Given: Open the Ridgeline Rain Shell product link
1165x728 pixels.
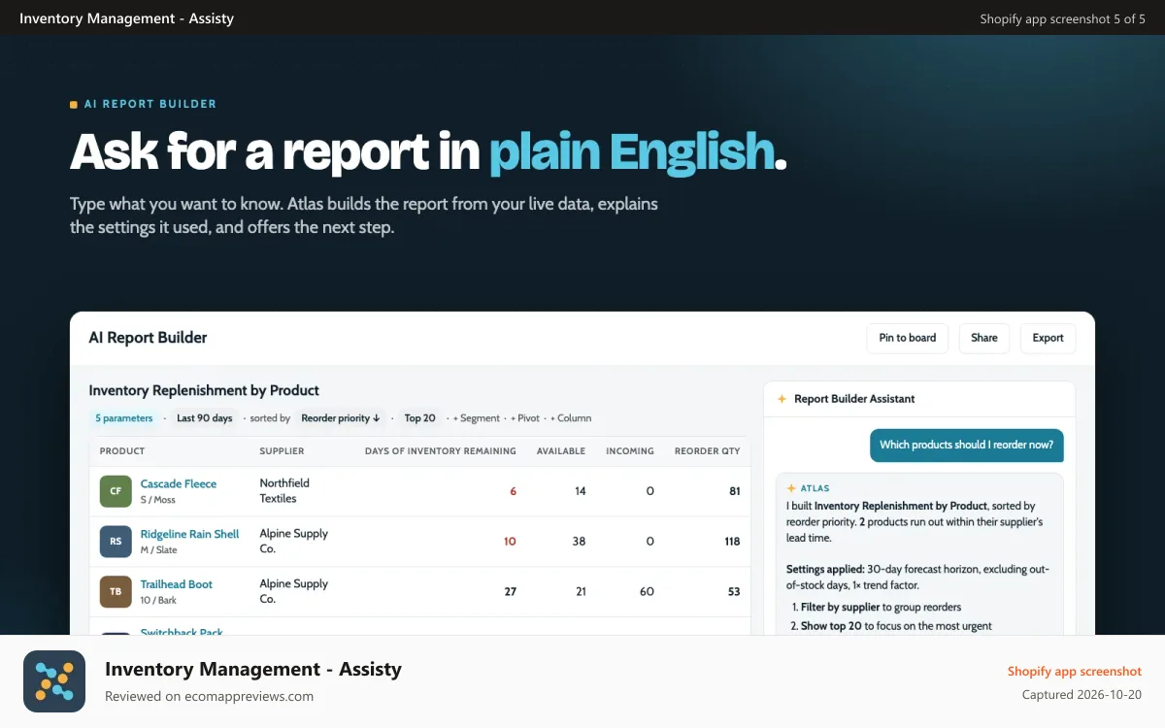Looking at the screenshot, I should tap(189, 534).
